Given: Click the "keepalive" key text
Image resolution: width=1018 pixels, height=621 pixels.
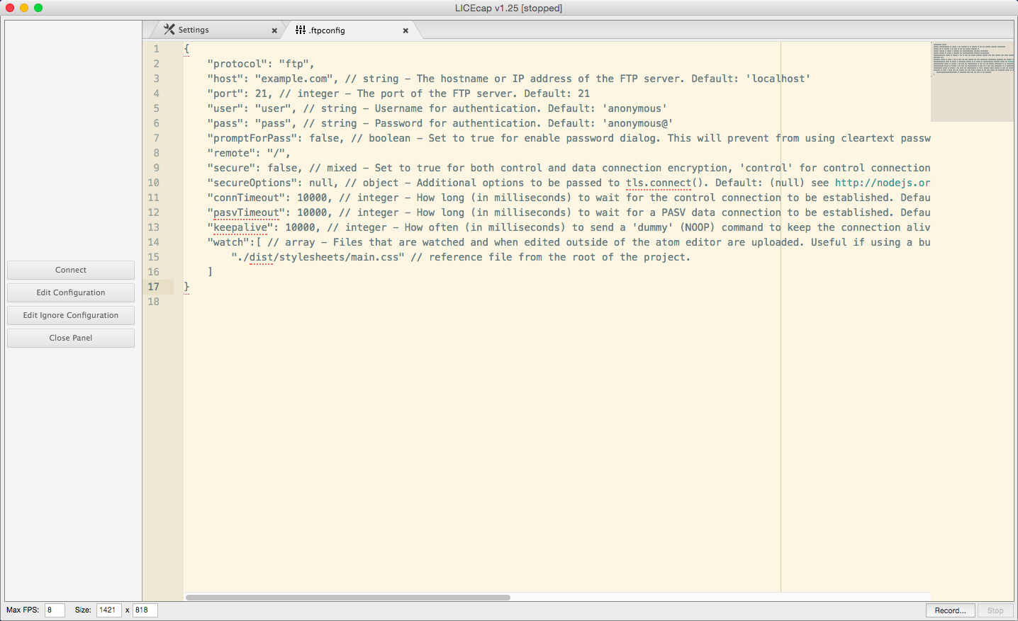Looking at the screenshot, I should [240, 227].
